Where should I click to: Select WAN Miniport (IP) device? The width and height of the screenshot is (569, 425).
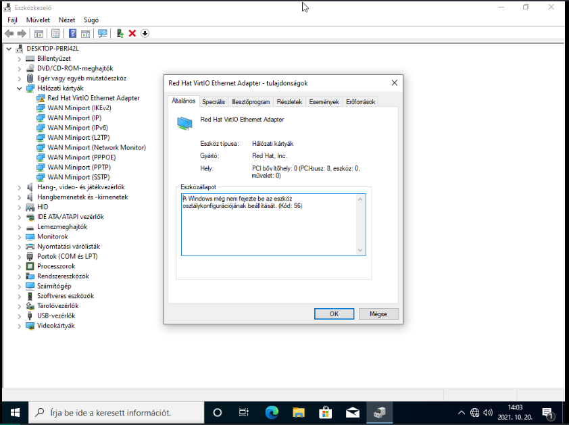tap(74, 118)
